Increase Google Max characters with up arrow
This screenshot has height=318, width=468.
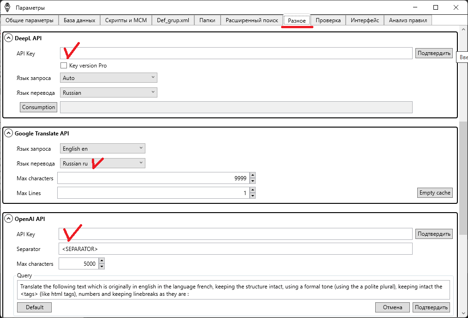(252, 176)
